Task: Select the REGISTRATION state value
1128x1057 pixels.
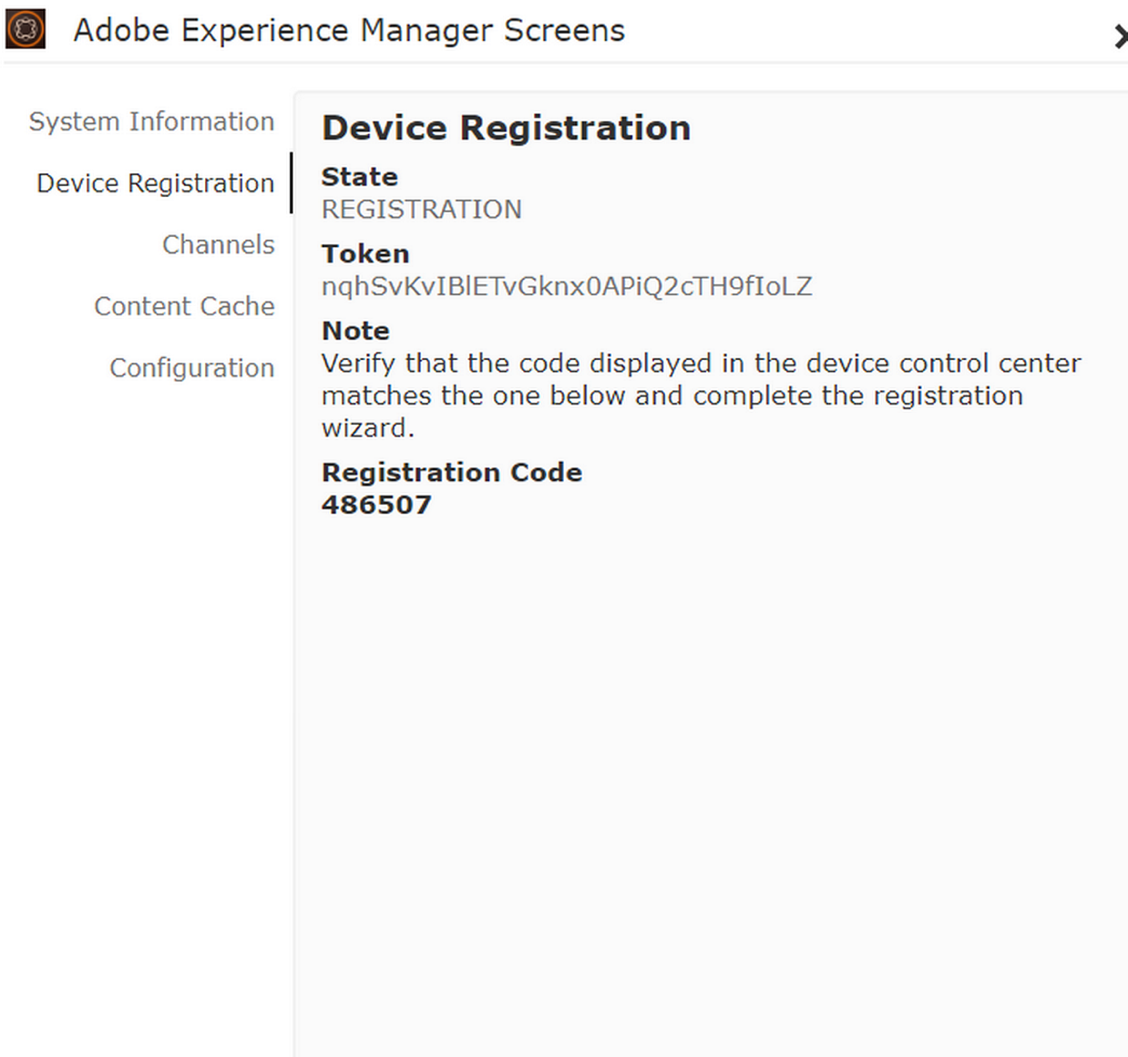Action: click(x=421, y=210)
